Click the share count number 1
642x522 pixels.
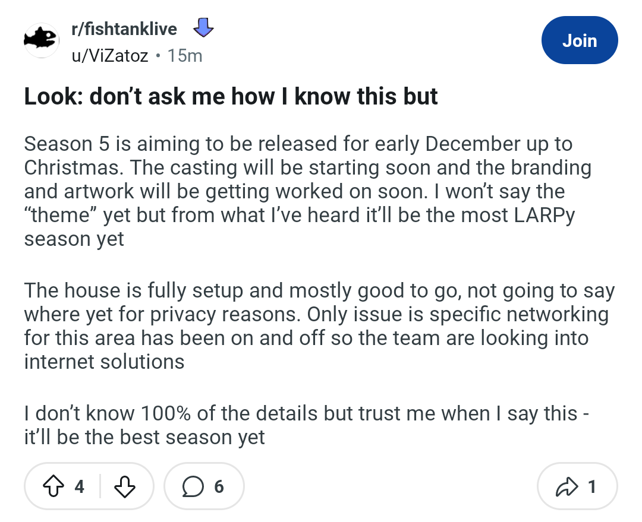tap(591, 487)
